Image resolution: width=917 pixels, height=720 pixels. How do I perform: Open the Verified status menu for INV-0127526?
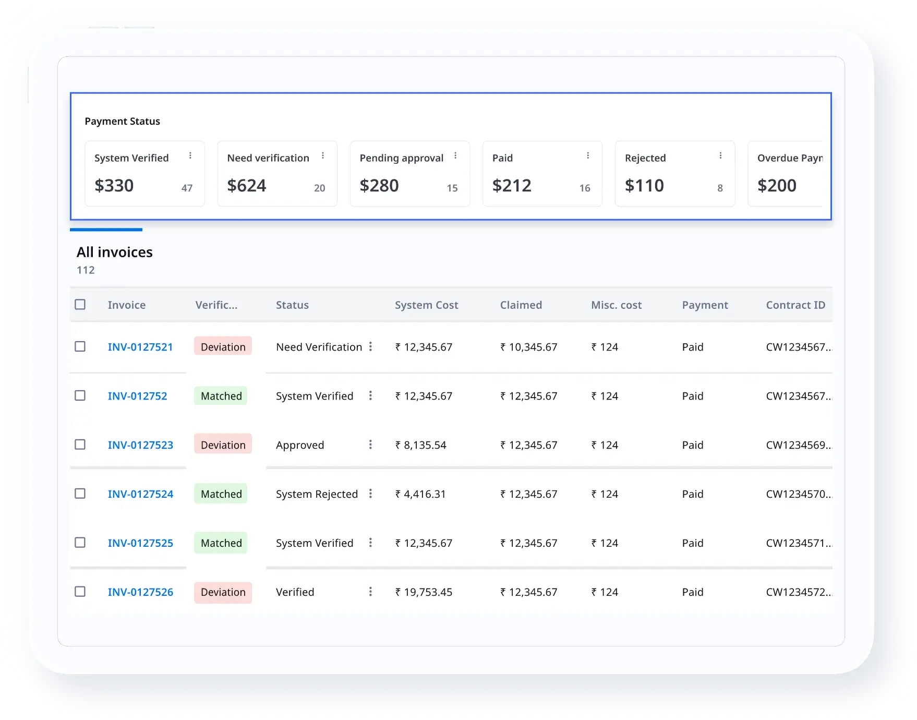tap(370, 592)
